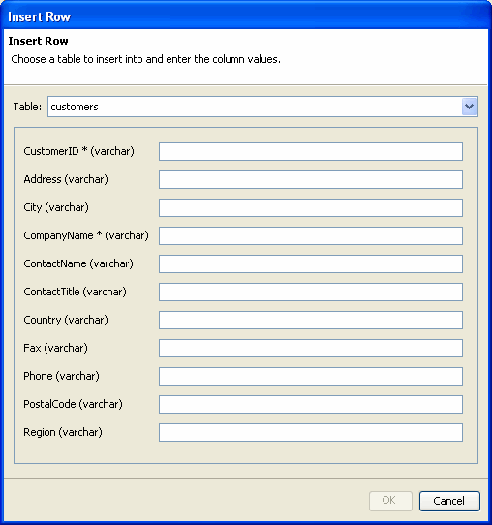Click the 'Fax (varchar)' label
492x525 pixels.
click(x=55, y=348)
